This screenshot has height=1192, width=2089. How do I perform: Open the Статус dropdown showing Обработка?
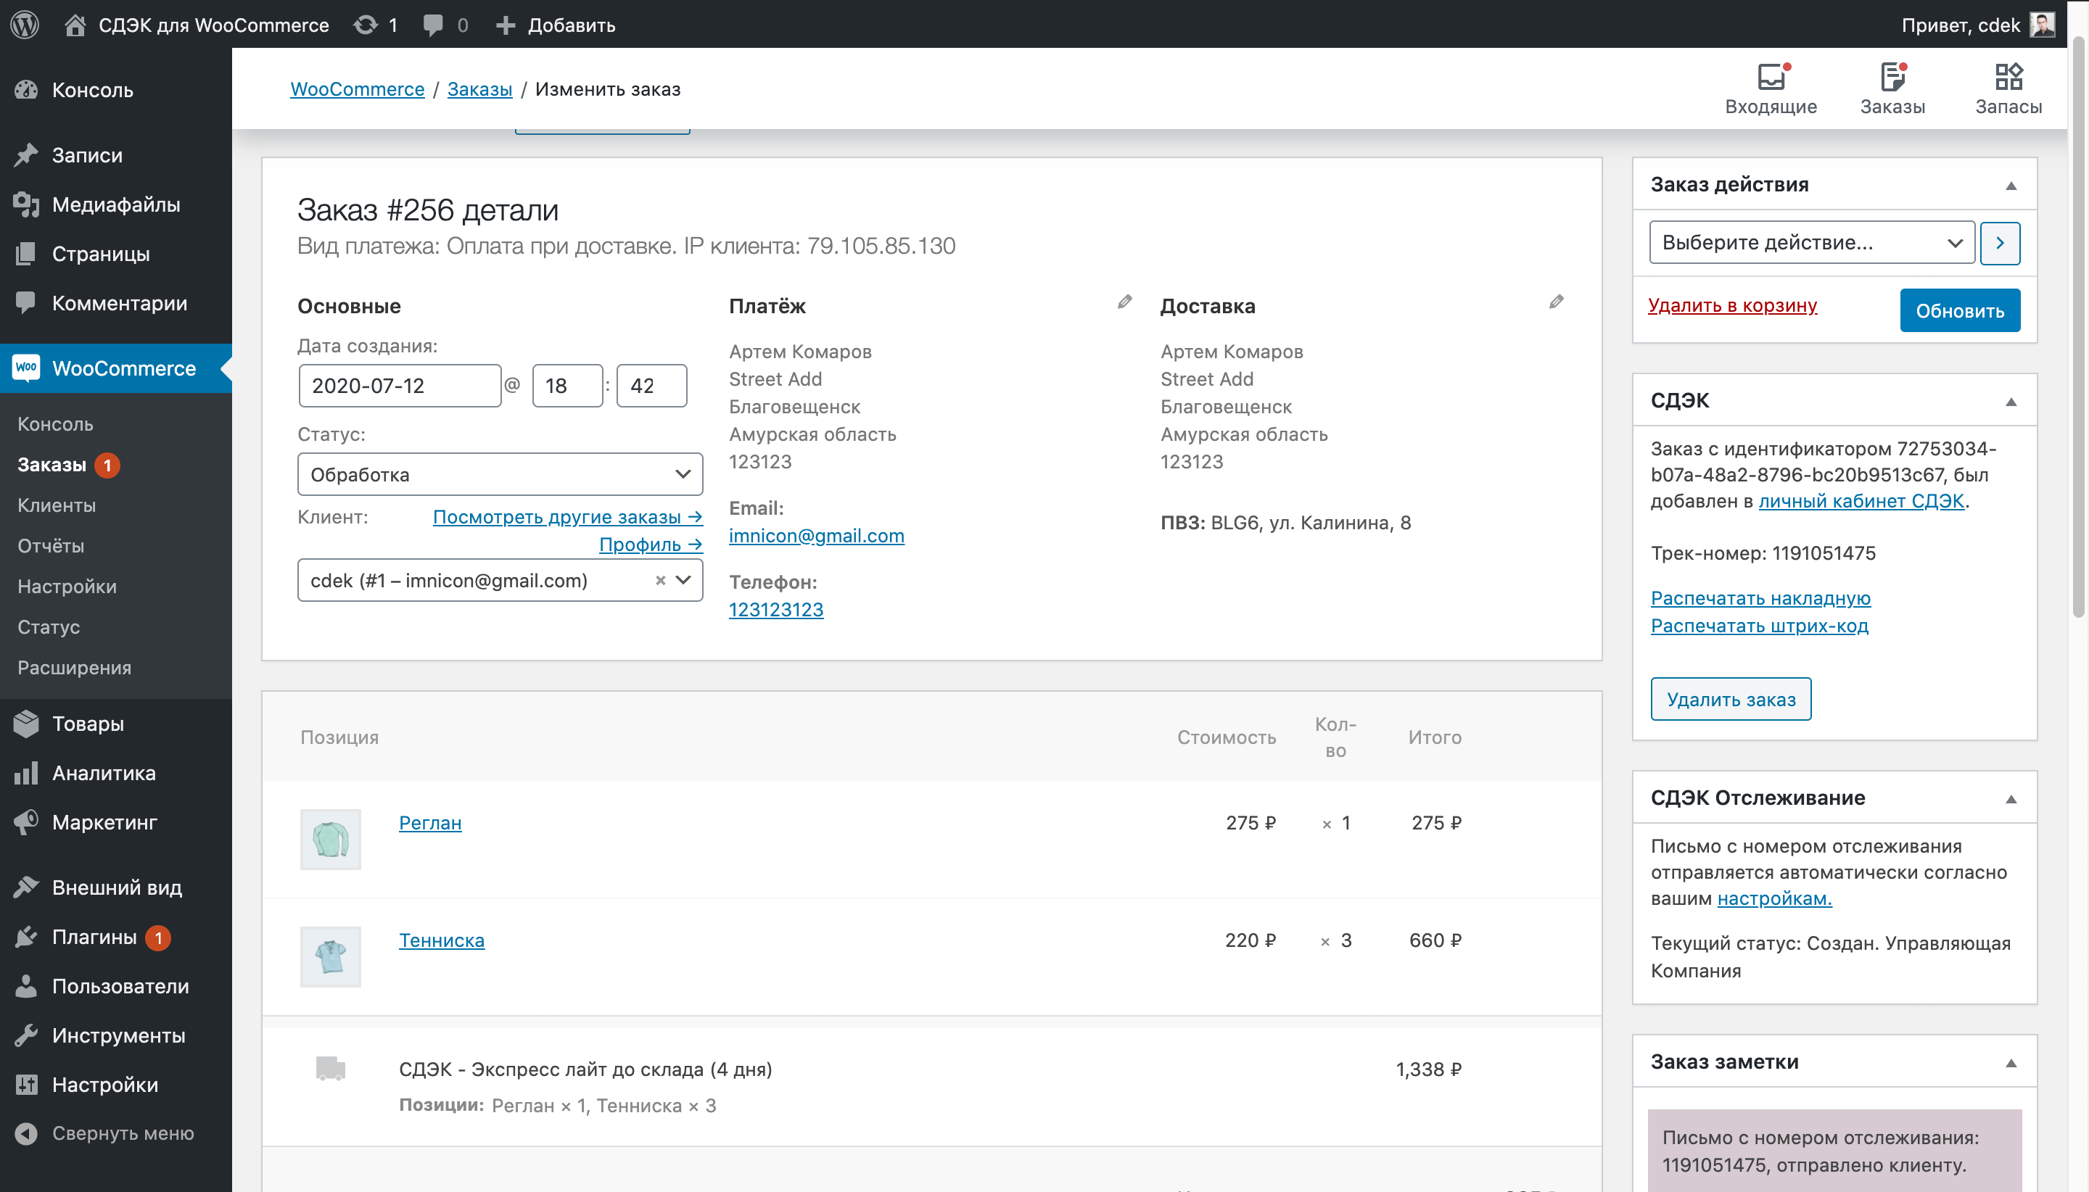pyautogui.click(x=500, y=475)
